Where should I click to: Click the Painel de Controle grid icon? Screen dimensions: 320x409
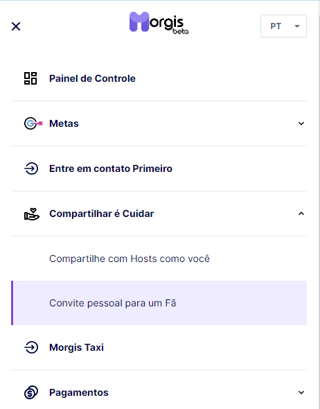coord(30,78)
